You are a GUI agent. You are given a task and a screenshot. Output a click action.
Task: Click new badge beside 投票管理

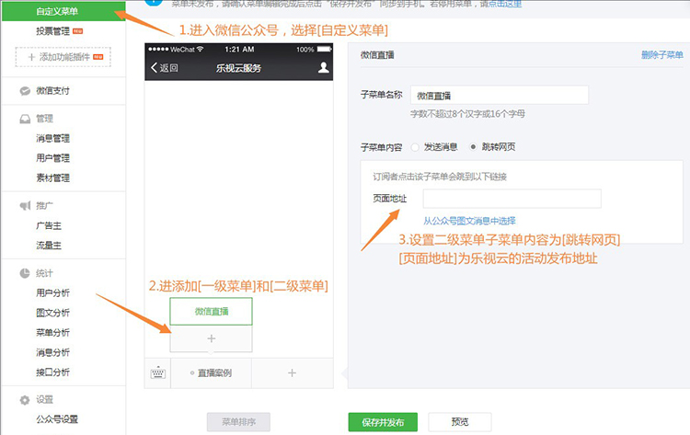(78, 31)
